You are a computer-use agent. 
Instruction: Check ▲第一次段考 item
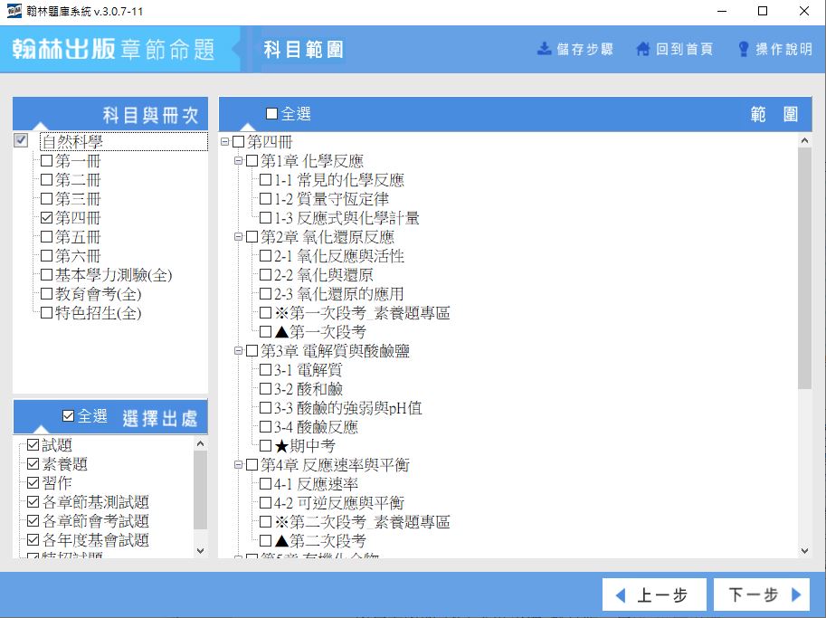(x=265, y=331)
